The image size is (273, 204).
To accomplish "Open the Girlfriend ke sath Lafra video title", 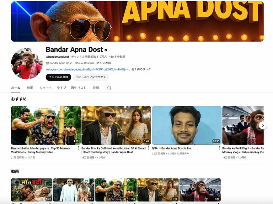I will (113, 150).
